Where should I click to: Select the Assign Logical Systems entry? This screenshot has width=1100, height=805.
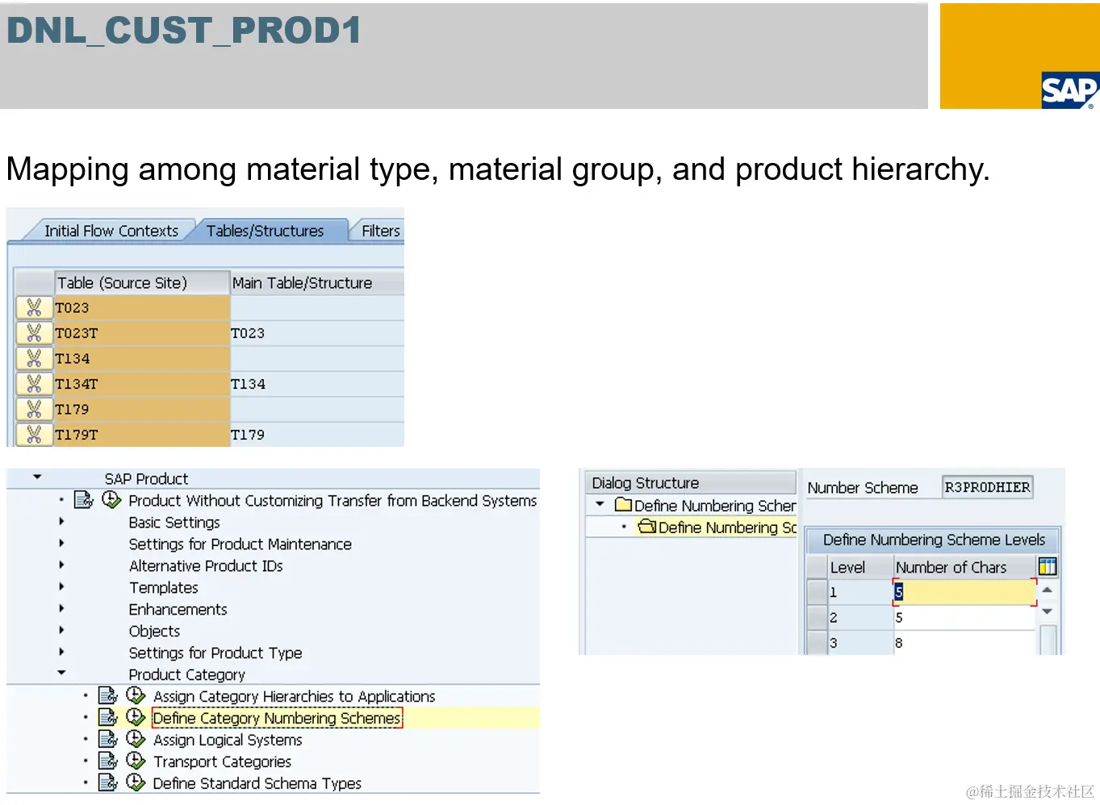click(x=228, y=740)
